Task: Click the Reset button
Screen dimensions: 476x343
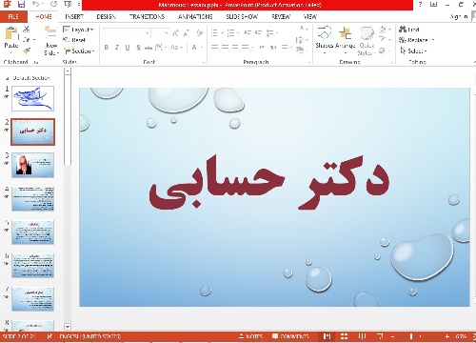Action: click(x=74, y=40)
